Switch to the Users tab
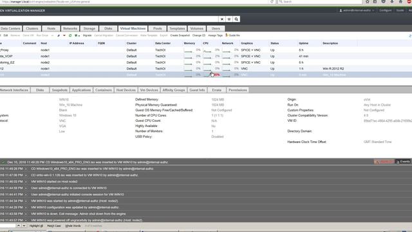Image resolution: width=412 pixels, height=232 pixels. click(x=216, y=28)
